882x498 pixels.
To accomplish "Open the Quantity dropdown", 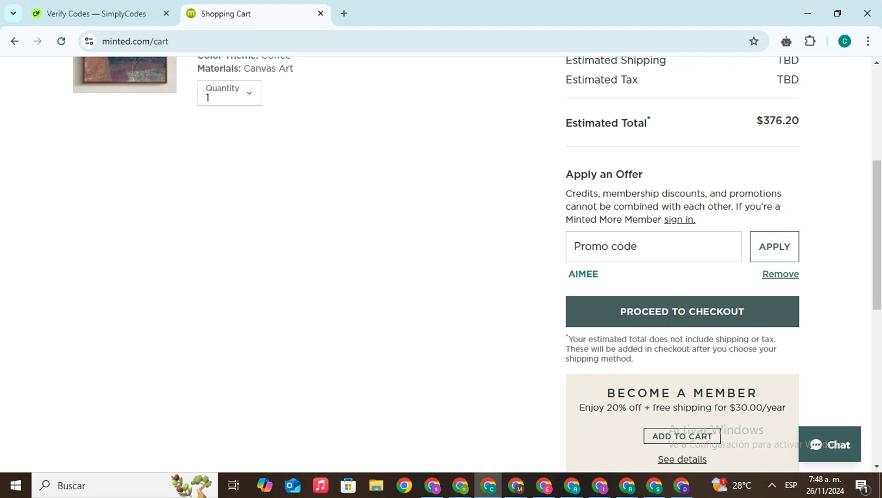I will 229,93.
